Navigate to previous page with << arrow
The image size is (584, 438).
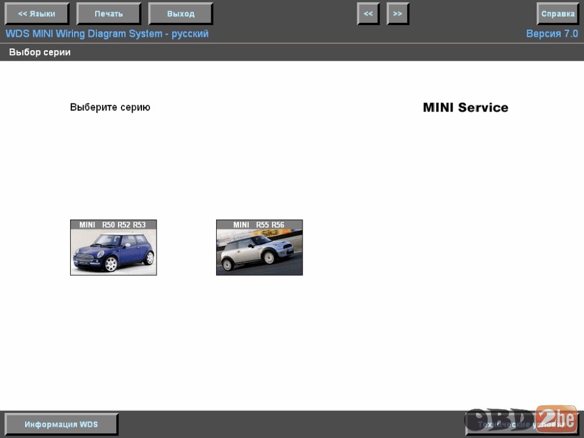coord(368,14)
